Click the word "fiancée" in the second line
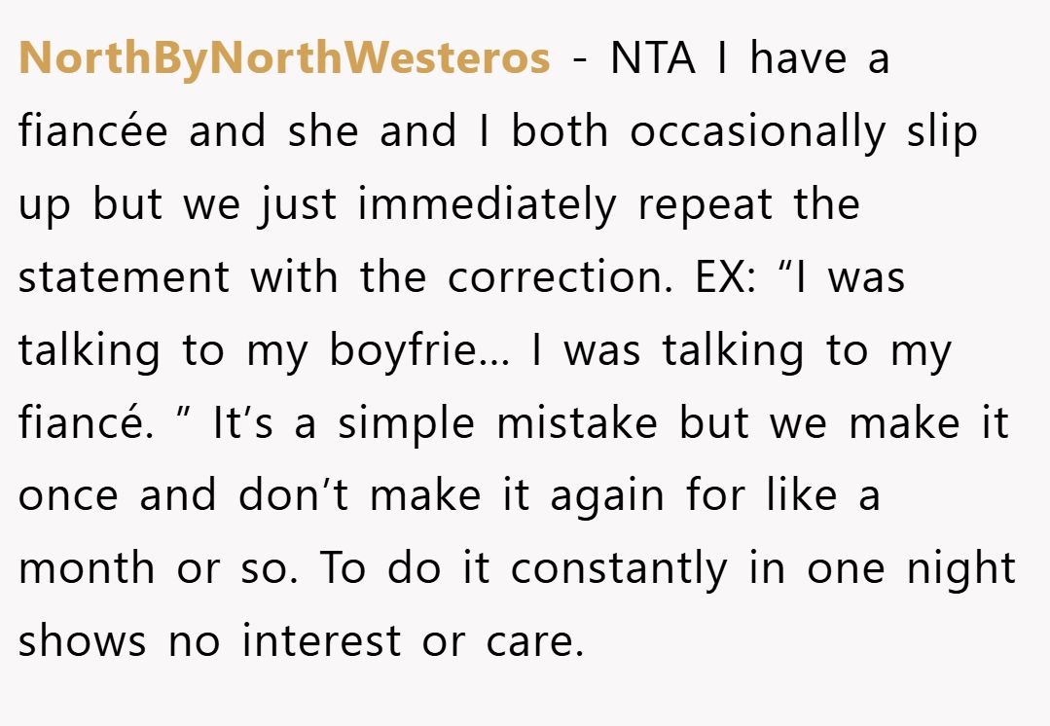The height and width of the screenshot is (726, 1050). (93, 130)
